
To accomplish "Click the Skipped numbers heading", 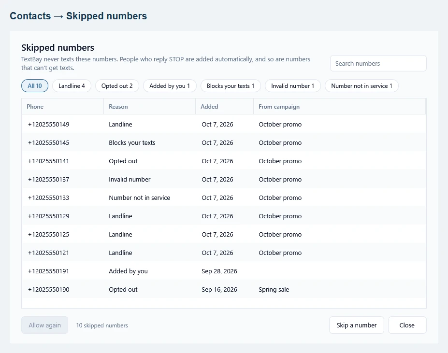I will [x=58, y=47].
